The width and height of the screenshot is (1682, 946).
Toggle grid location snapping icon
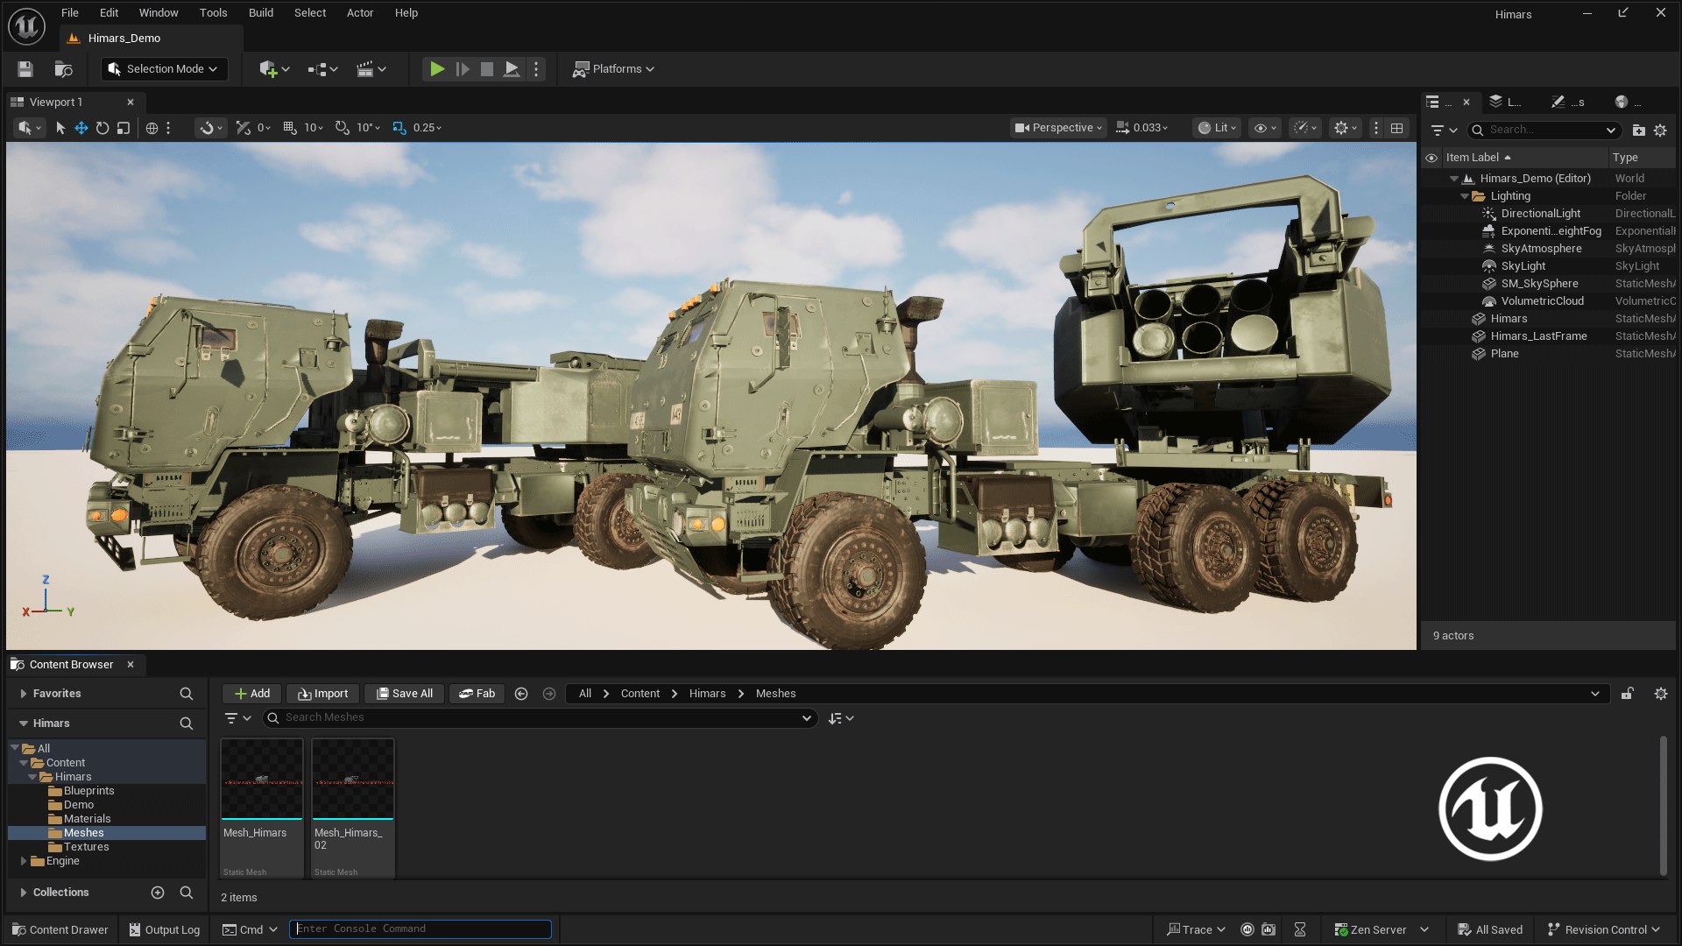(290, 128)
